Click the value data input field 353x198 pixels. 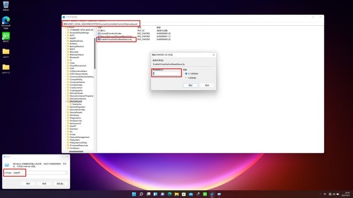point(167,73)
